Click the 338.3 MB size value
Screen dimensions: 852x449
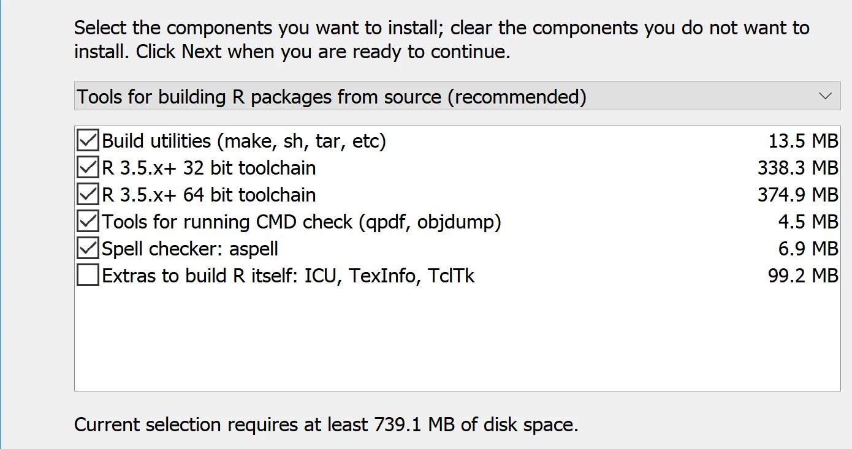[797, 168]
